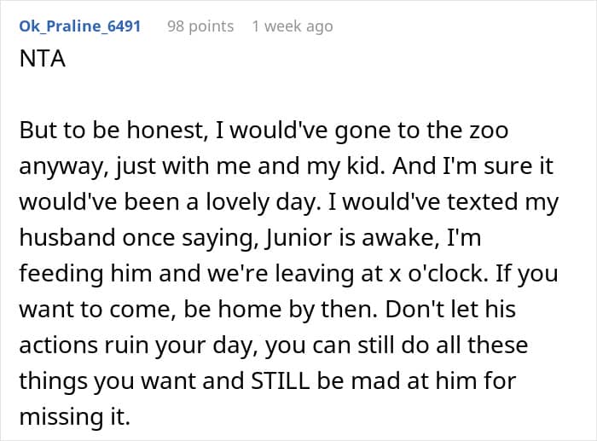This screenshot has height=441, width=597.
Task: Click the capitalized word STILL
Action: tap(281, 380)
